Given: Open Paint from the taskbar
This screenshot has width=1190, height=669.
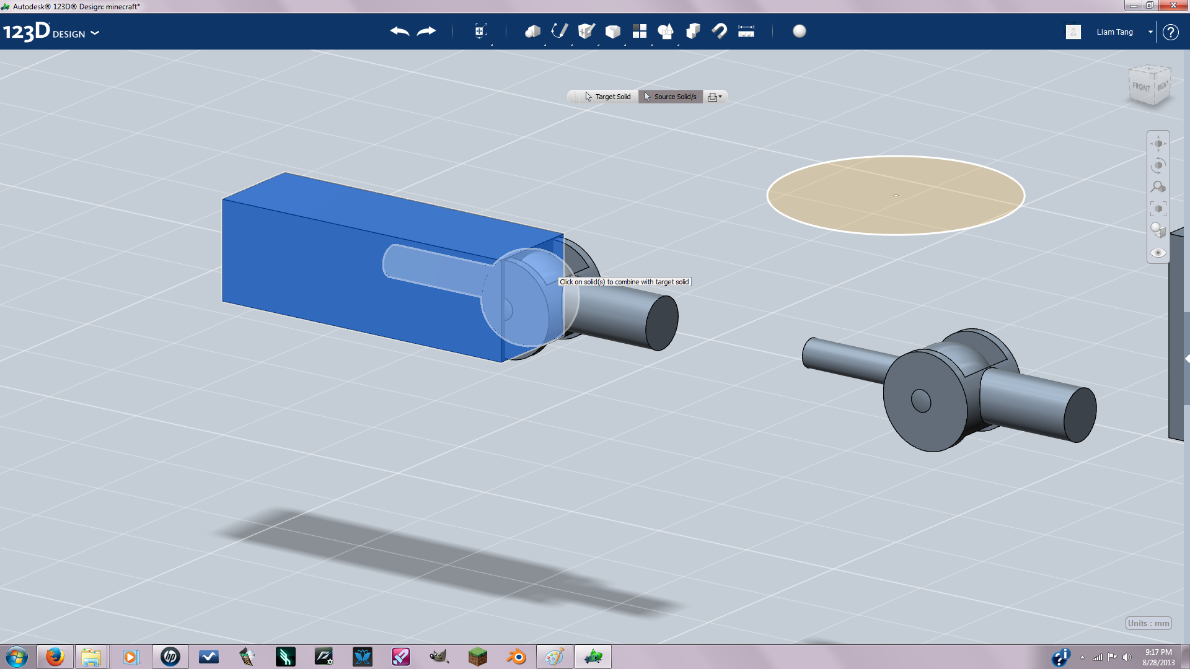Looking at the screenshot, I should point(554,657).
